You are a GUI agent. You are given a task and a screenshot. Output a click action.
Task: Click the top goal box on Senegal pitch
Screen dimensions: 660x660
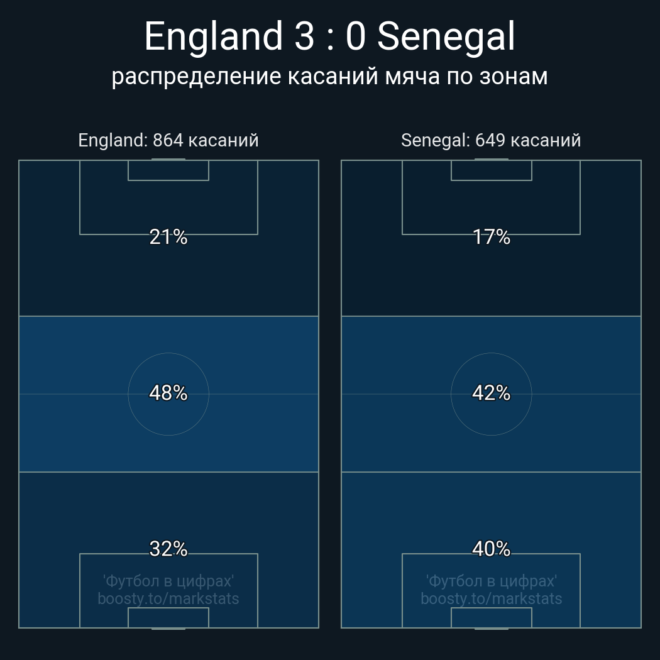[491, 170]
